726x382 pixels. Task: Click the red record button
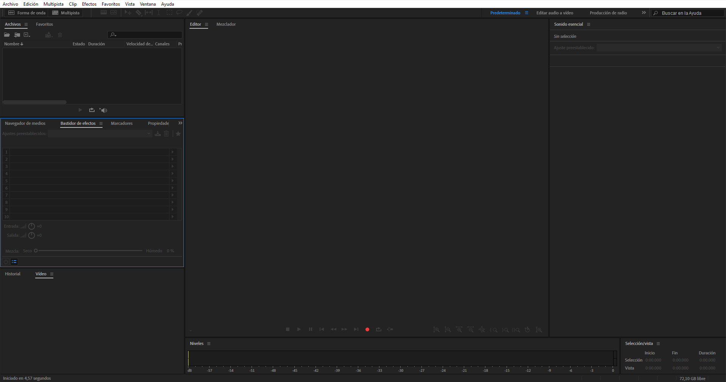point(367,329)
